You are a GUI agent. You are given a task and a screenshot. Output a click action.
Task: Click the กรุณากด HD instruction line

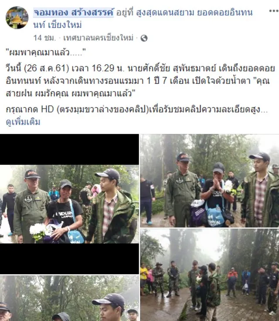(x=137, y=109)
